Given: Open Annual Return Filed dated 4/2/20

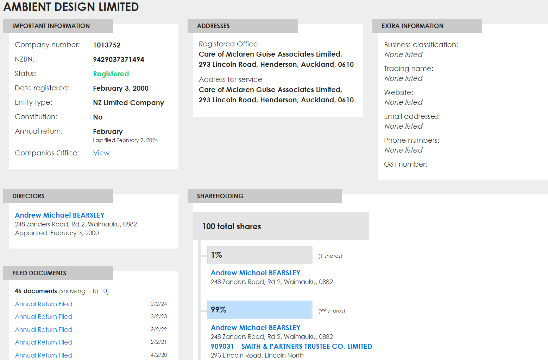Looking at the screenshot, I should point(43,355).
